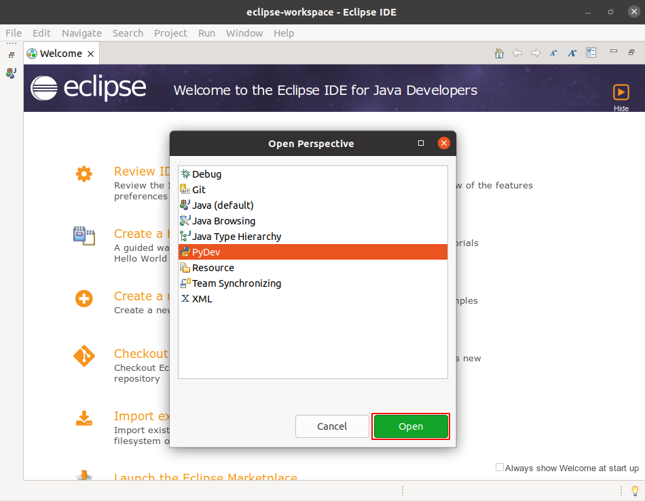Open the Run menu
The height and width of the screenshot is (501, 645).
click(206, 33)
